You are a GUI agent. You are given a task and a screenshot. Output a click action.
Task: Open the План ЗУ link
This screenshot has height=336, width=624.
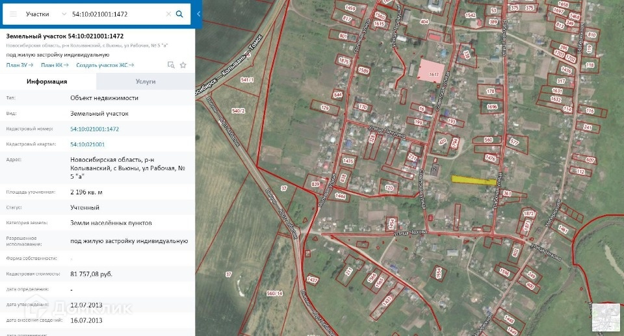pos(19,65)
